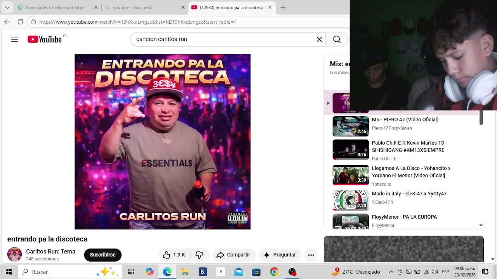Open Microsoft Store from the taskbar

256,272
